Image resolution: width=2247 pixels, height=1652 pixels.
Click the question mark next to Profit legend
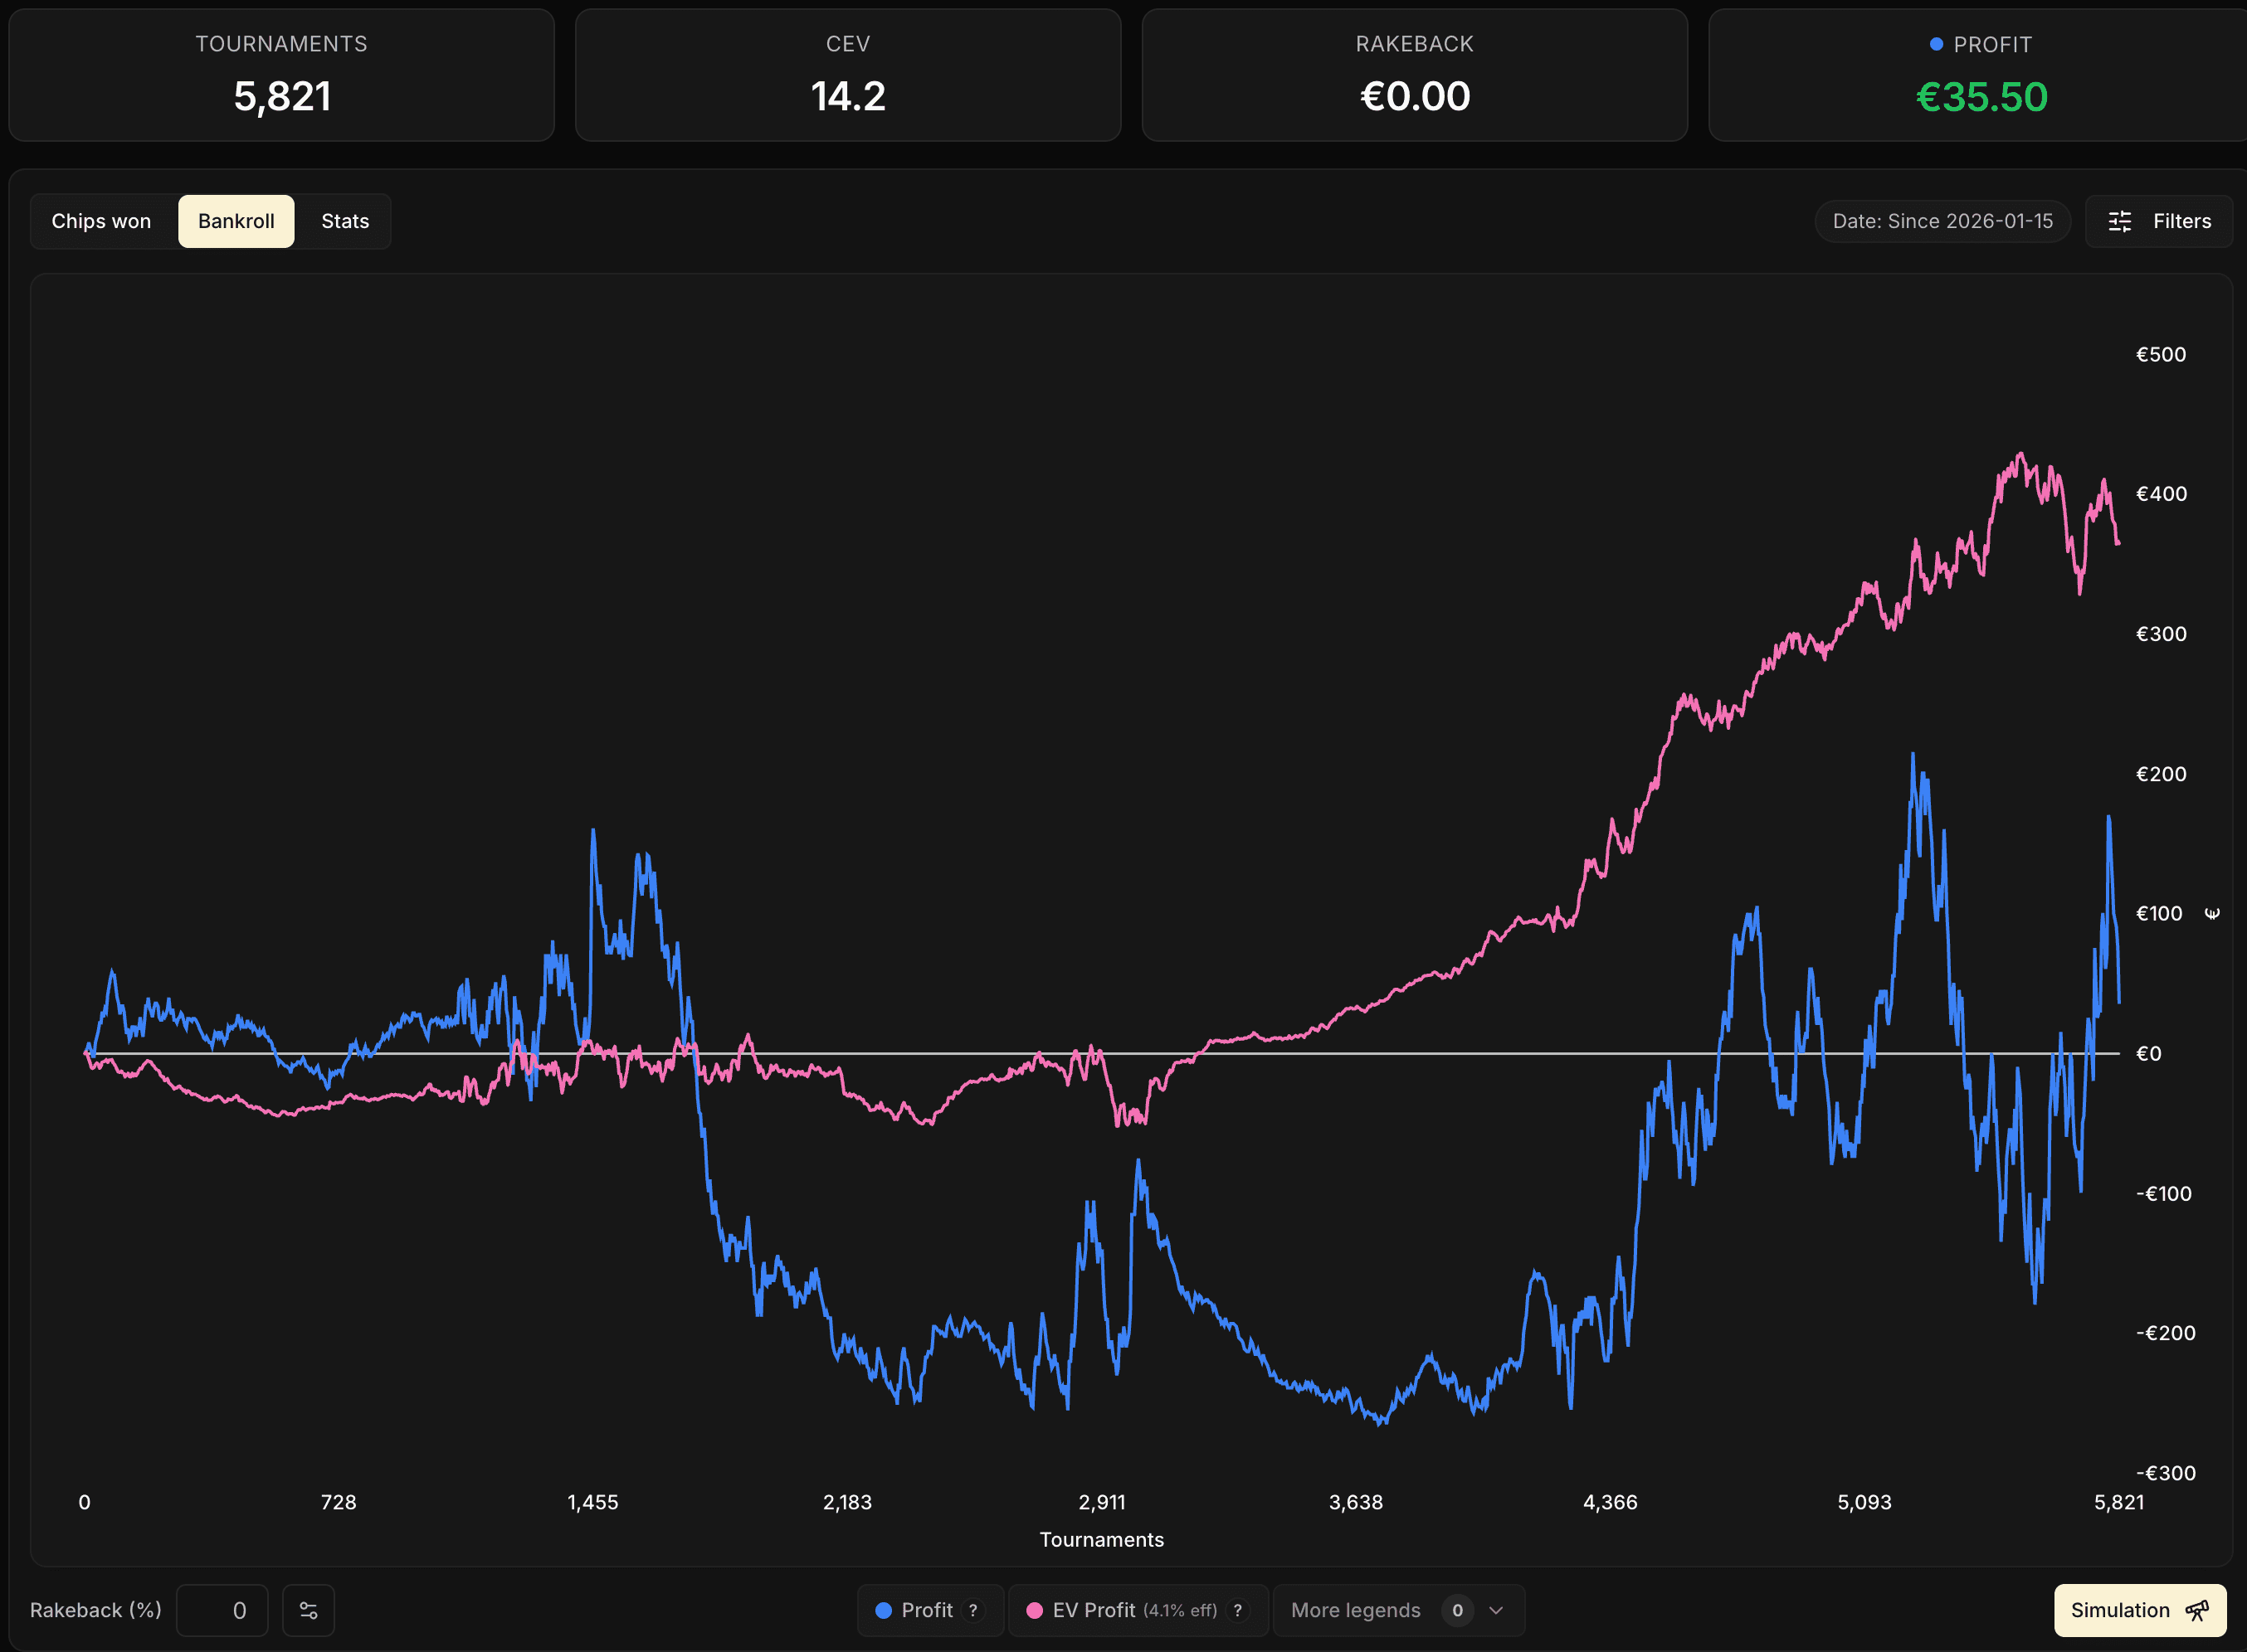point(972,1610)
